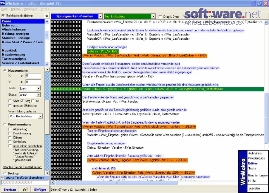Viewport: 269px width, 193px height.
Task: Check the Aktivierung checkbox
Action: (10, 129)
